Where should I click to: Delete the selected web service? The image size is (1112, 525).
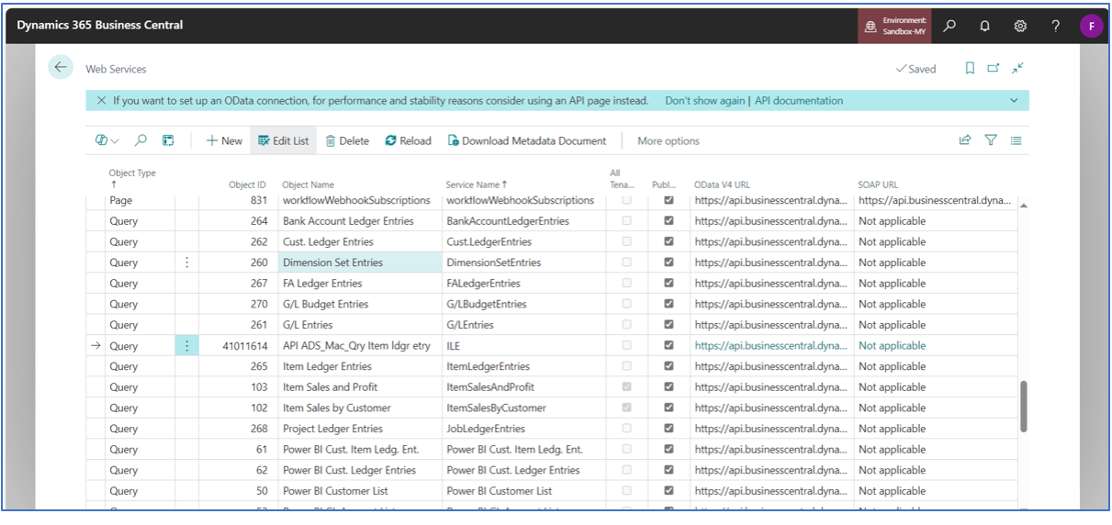[347, 140]
